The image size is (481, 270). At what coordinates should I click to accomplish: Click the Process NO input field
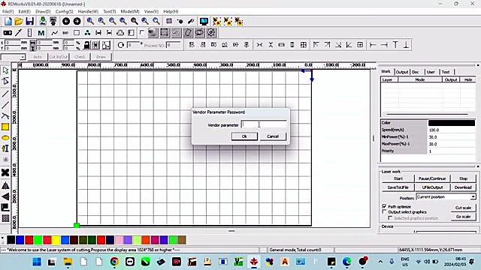click(174, 45)
